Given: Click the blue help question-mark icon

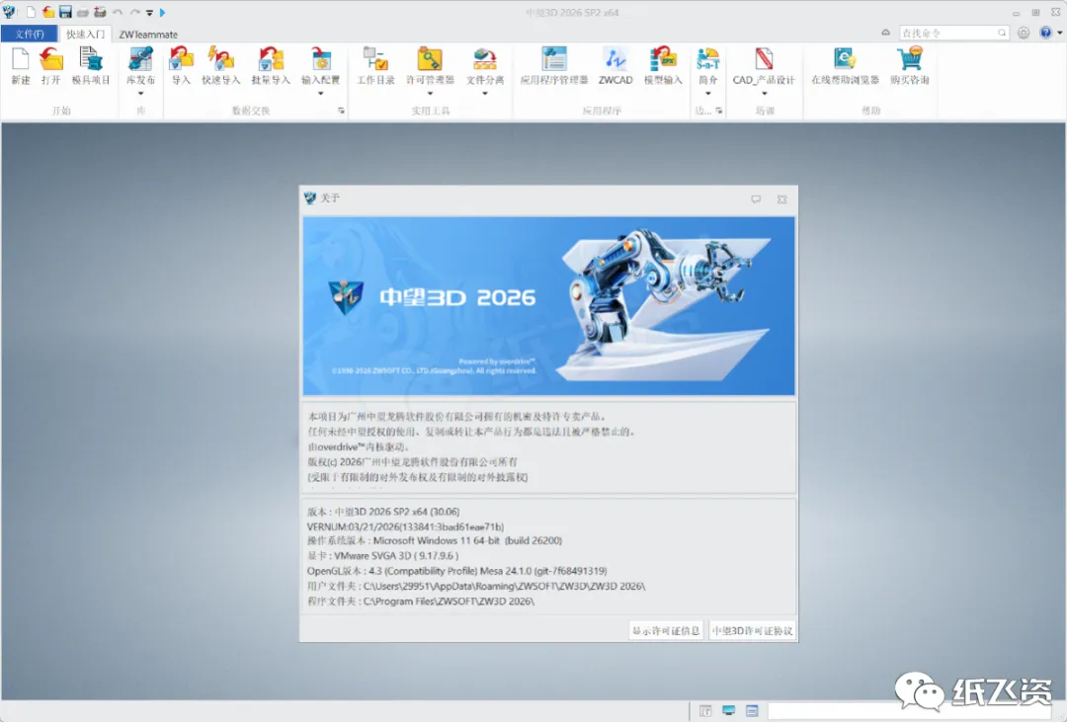Looking at the screenshot, I should click(x=1046, y=33).
